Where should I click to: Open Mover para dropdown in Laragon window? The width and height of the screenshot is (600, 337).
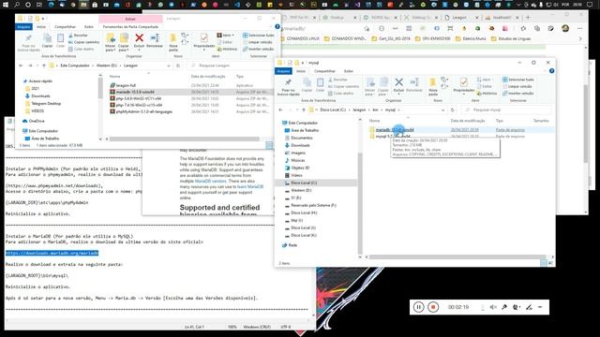click(x=111, y=43)
